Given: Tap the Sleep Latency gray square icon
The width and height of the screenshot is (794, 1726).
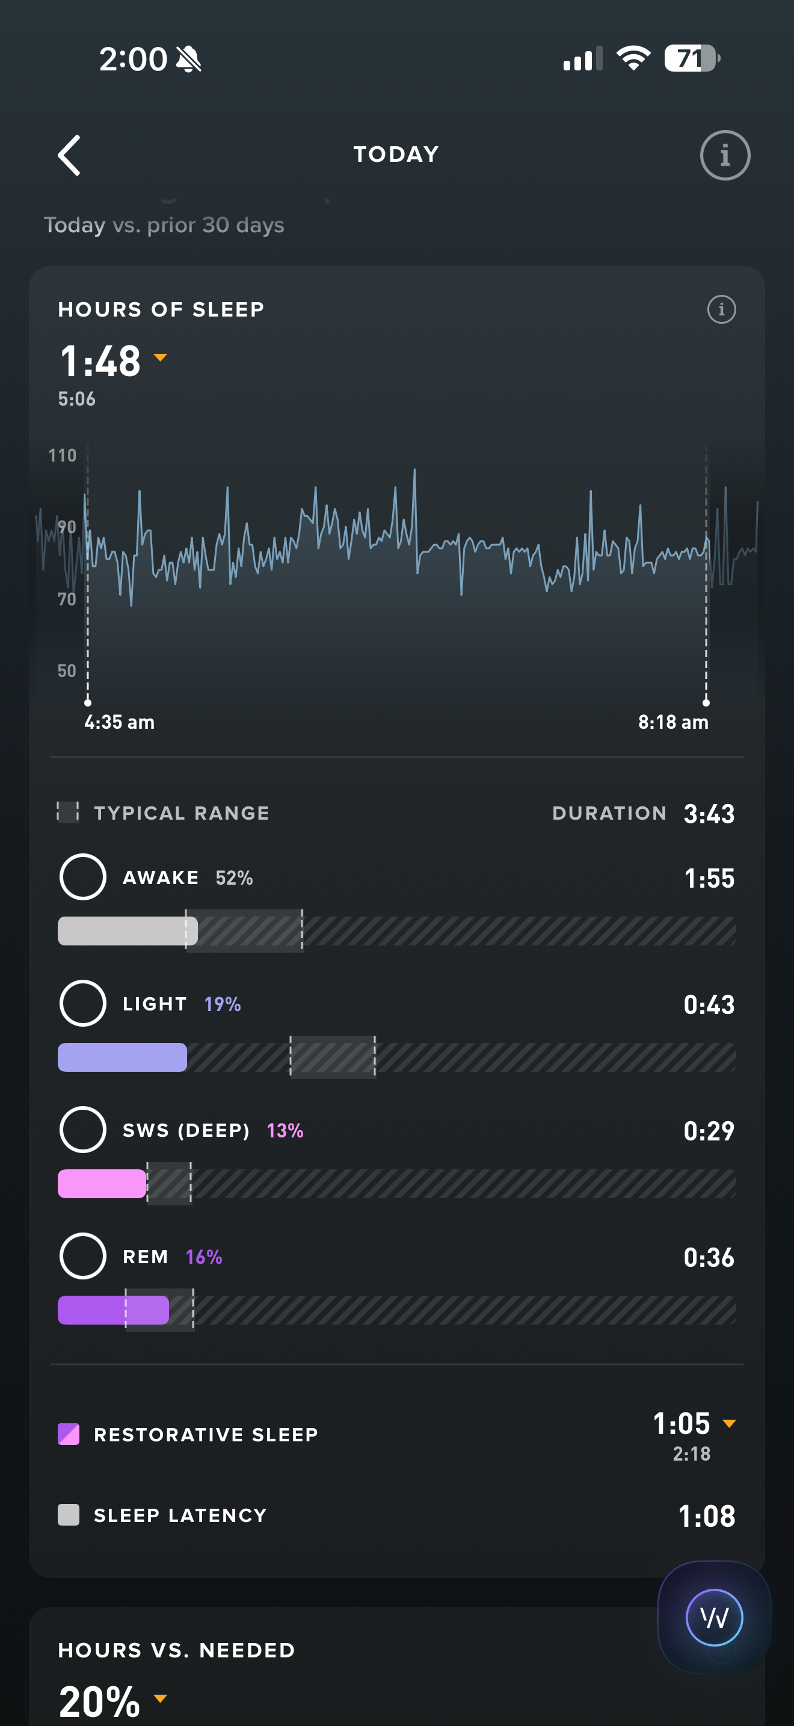Looking at the screenshot, I should 69,1515.
